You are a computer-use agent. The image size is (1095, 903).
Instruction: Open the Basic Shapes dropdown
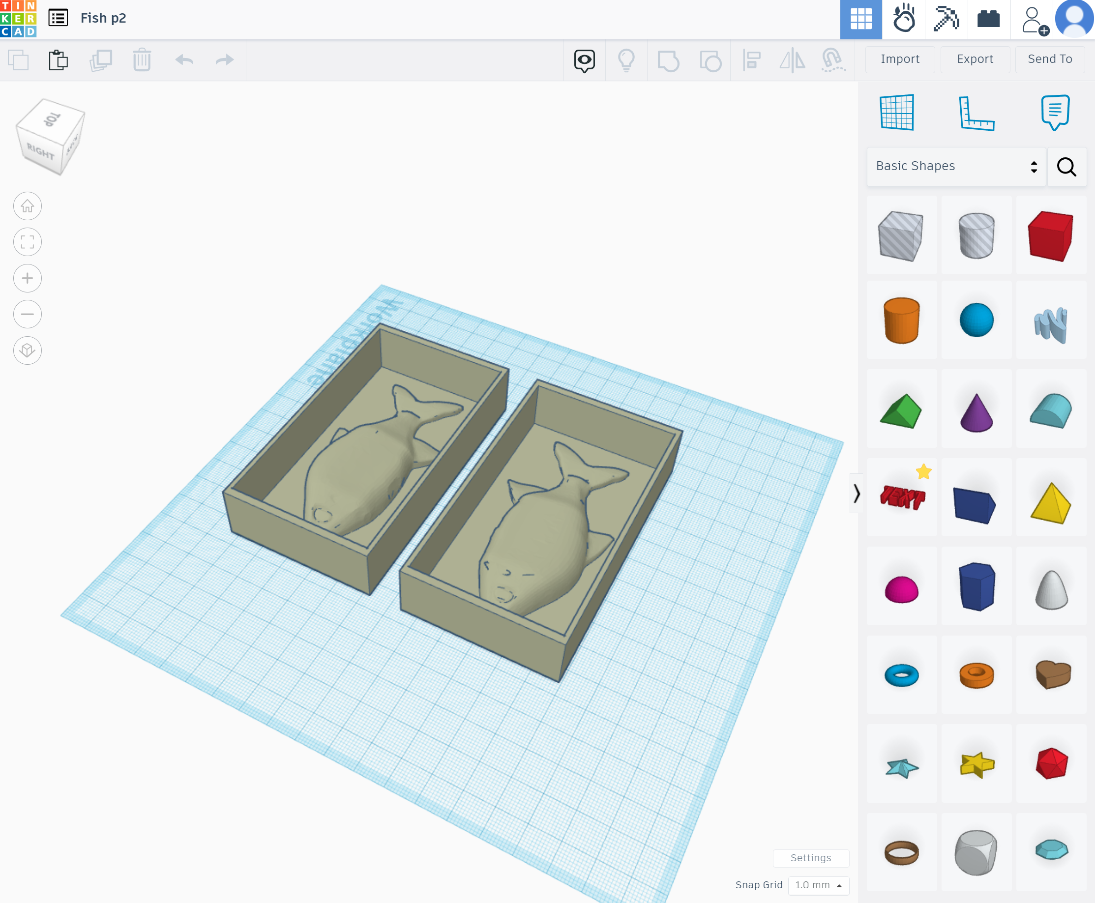pos(956,167)
